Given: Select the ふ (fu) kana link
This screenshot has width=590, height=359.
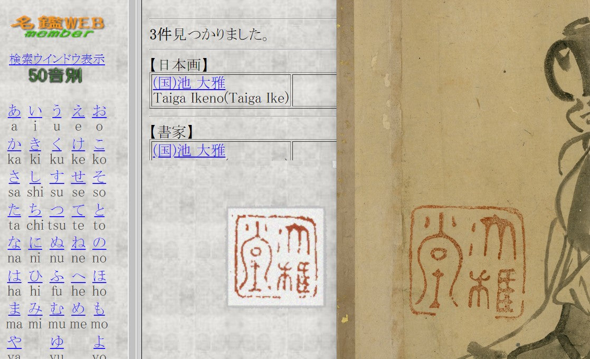Looking at the screenshot, I should pos(57,276).
